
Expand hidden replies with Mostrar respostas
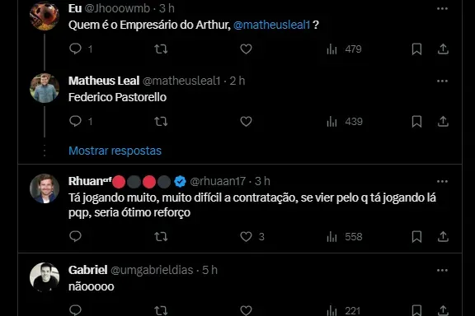coord(115,151)
